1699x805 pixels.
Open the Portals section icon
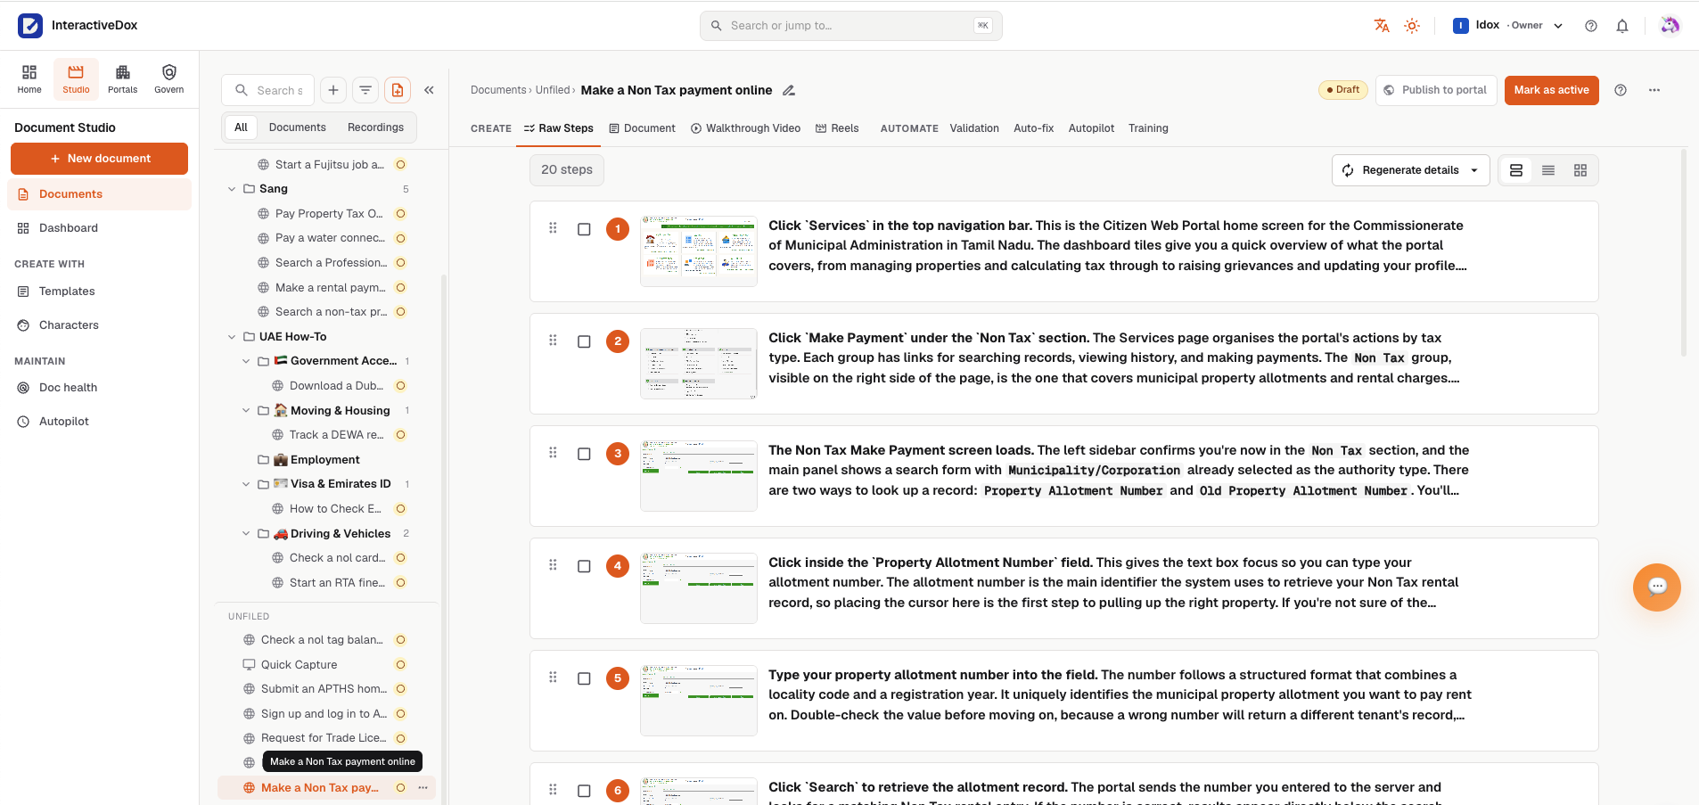click(123, 78)
